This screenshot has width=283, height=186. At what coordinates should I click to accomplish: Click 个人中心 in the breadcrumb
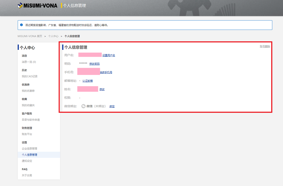(53, 36)
